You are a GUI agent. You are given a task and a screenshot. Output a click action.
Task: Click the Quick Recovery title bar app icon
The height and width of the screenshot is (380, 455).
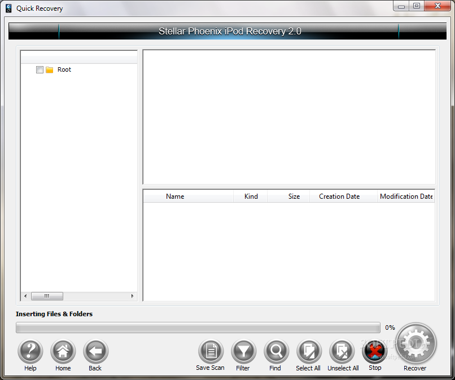tap(8, 8)
